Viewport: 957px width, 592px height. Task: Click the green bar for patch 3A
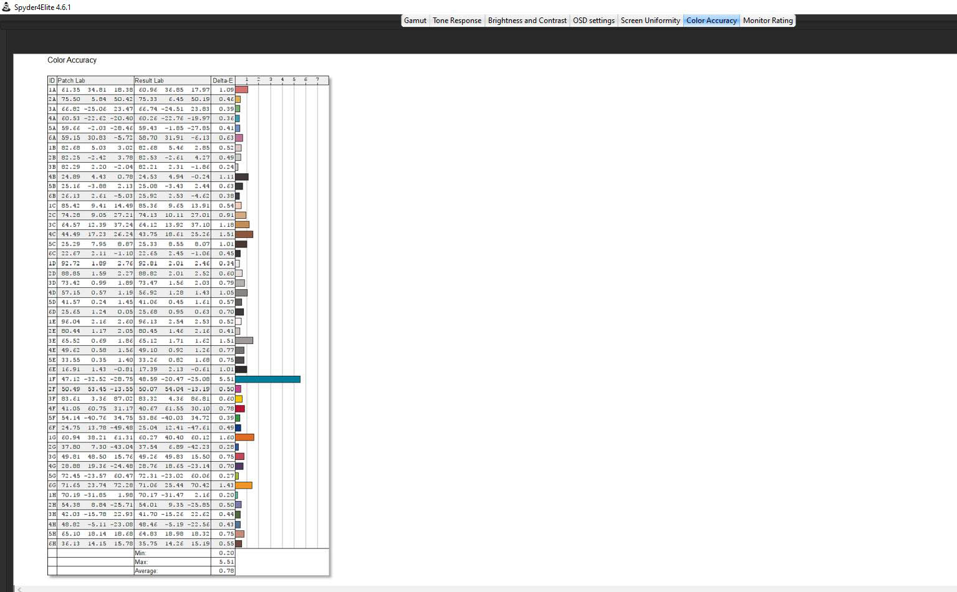(x=238, y=108)
